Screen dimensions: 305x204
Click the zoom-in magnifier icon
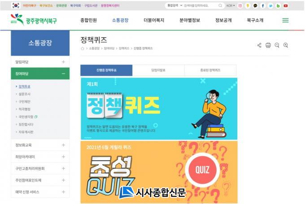(286, 45)
